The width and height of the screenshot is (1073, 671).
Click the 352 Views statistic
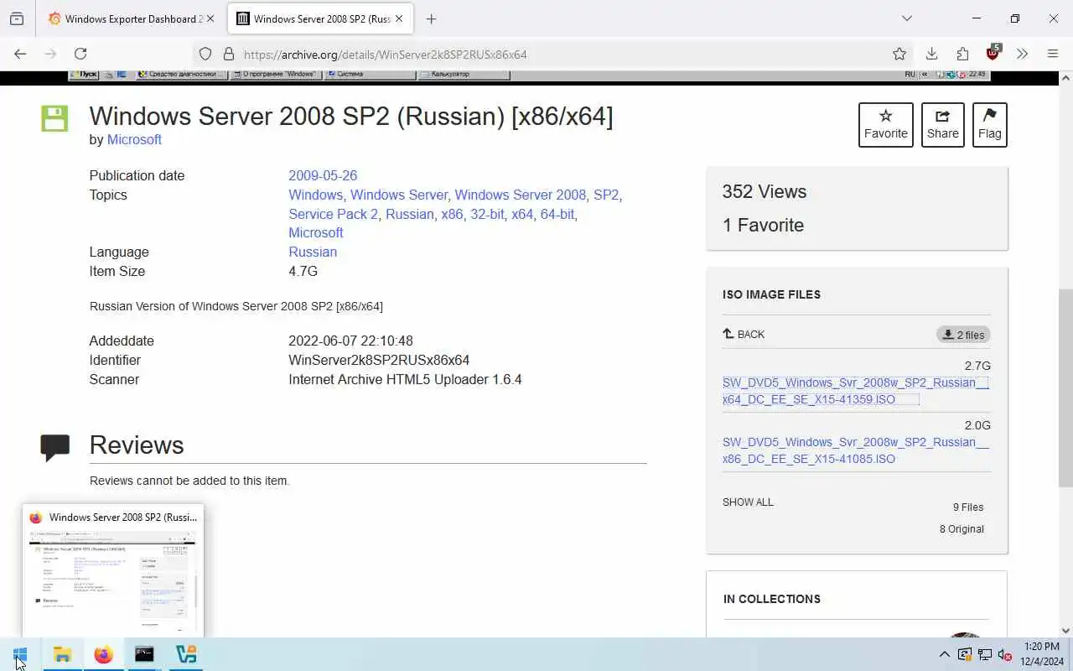[764, 191]
